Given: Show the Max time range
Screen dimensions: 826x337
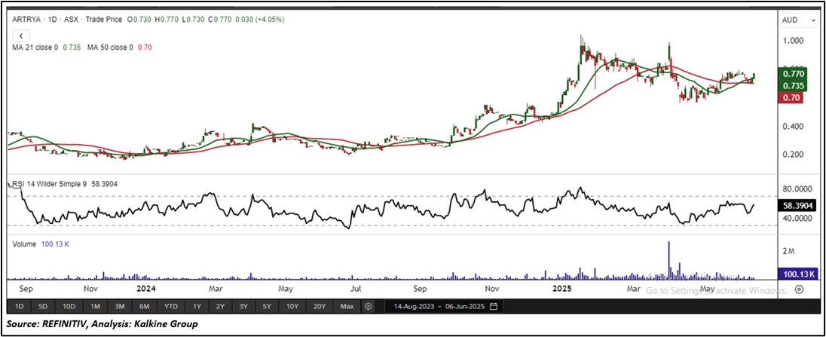Looking at the screenshot, I should [347, 306].
